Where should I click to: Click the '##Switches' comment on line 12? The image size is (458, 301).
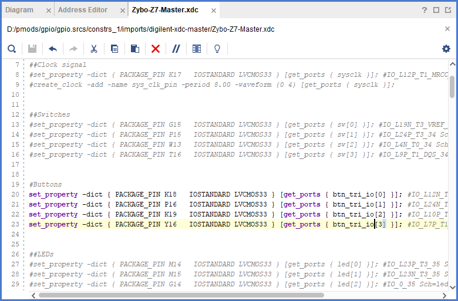pos(49,114)
